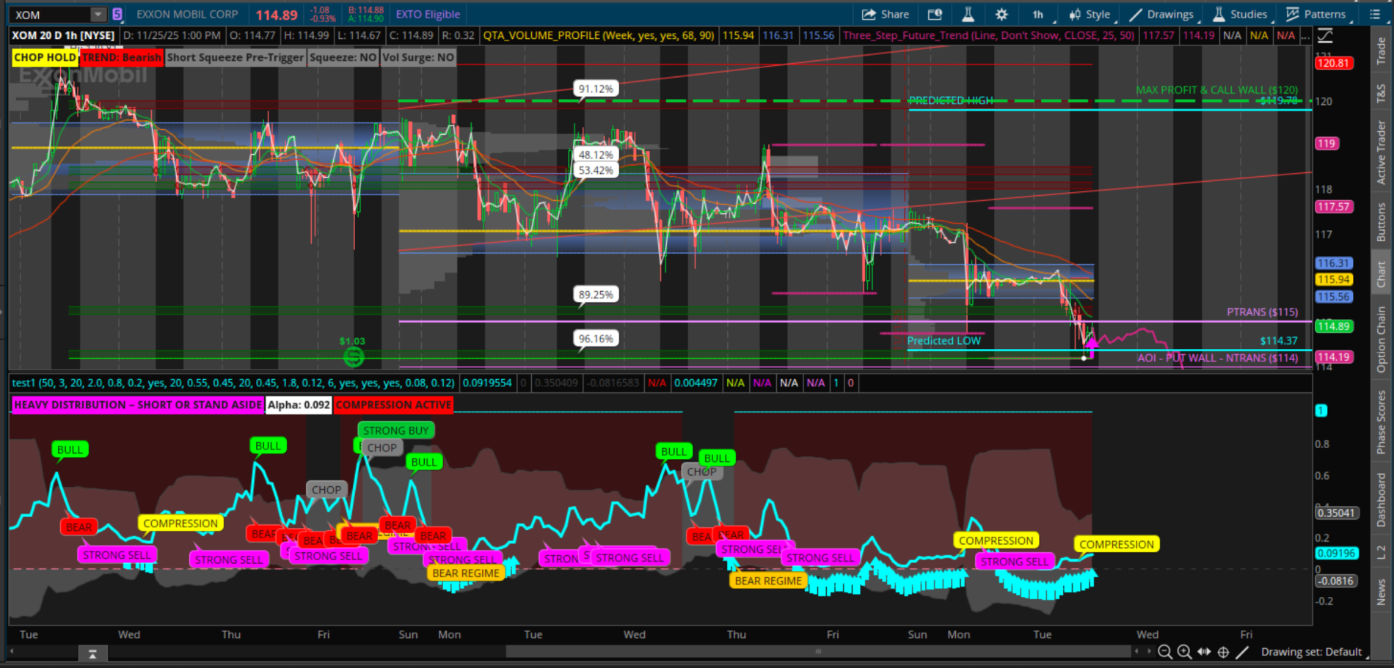
Task: Open the Patterns menu
Action: pyautogui.click(x=1316, y=14)
